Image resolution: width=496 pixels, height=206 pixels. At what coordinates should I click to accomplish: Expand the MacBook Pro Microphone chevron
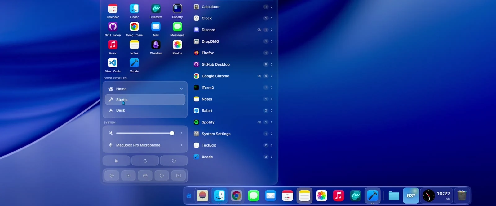181,145
